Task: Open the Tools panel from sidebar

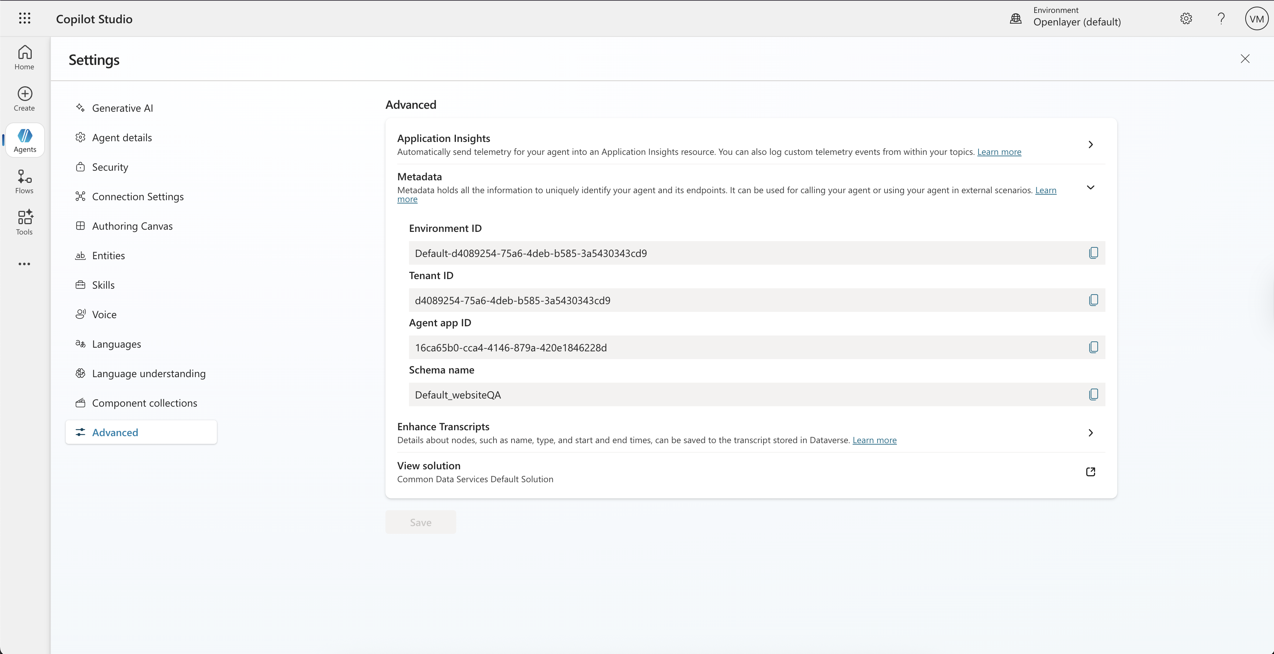Action: click(x=24, y=222)
